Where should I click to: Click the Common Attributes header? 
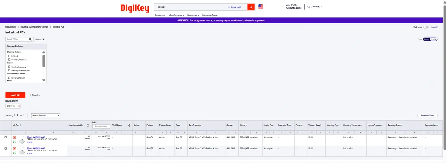pos(26,46)
